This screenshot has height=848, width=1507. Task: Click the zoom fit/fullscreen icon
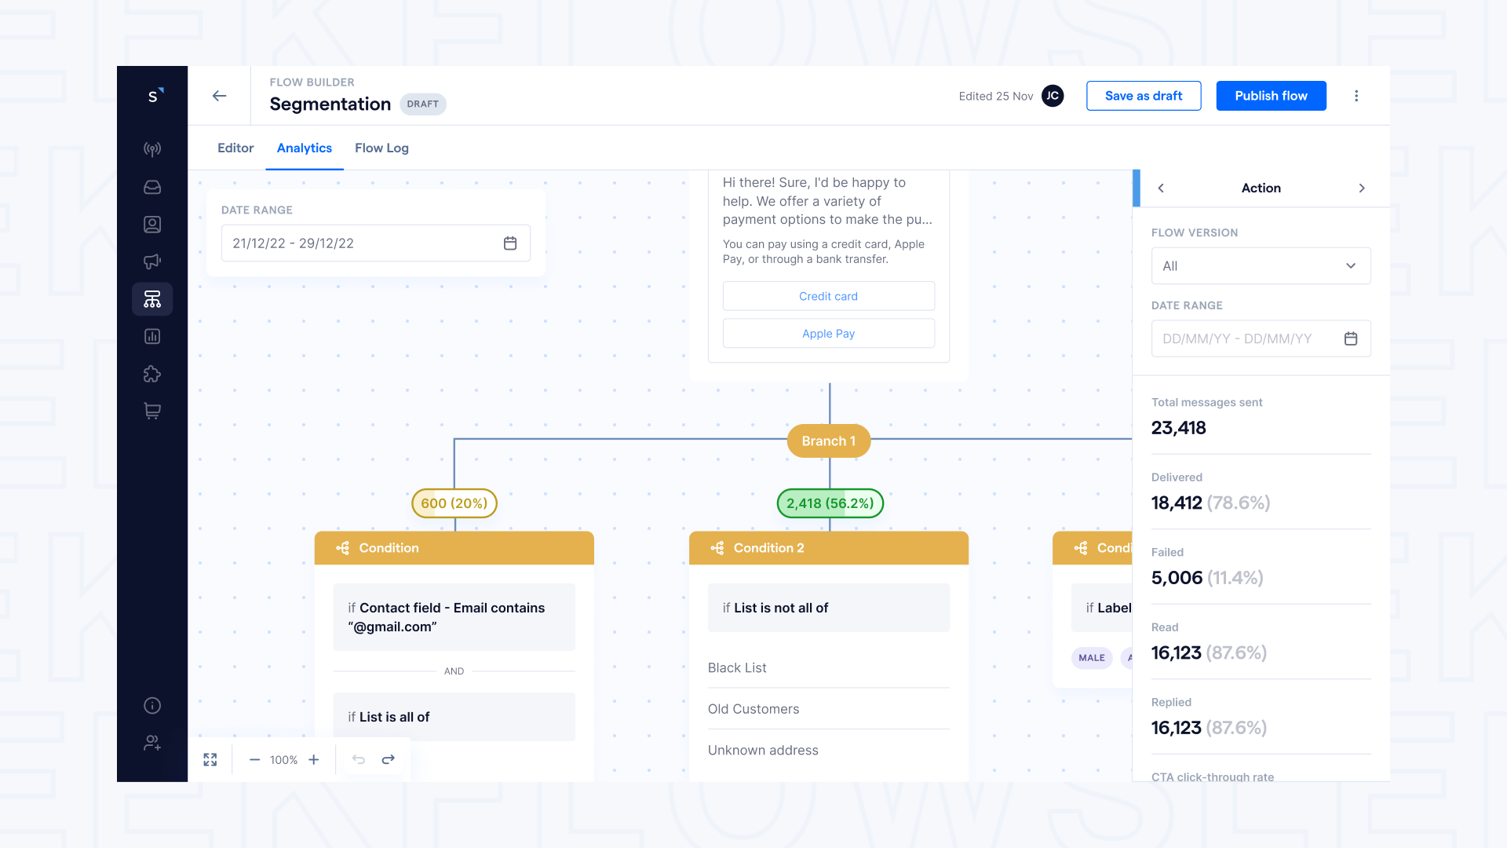tap(211, 759)
